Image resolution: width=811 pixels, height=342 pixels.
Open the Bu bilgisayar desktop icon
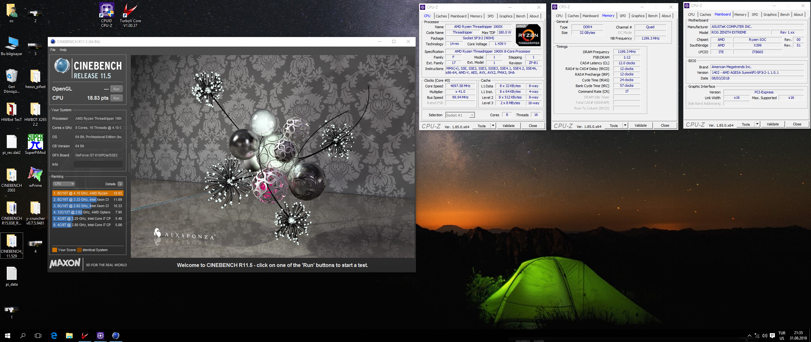pyautogui.click(x=12, y=46)
